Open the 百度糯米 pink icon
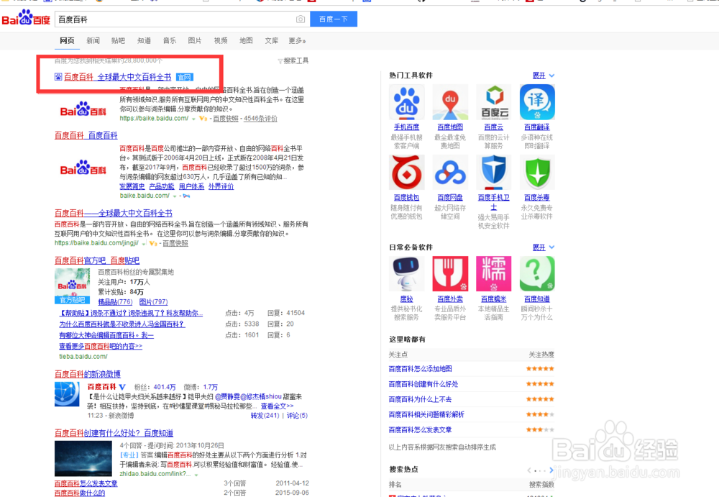This screenshot has height=497, width=719. pyautogui.click(x=493, y=274)
